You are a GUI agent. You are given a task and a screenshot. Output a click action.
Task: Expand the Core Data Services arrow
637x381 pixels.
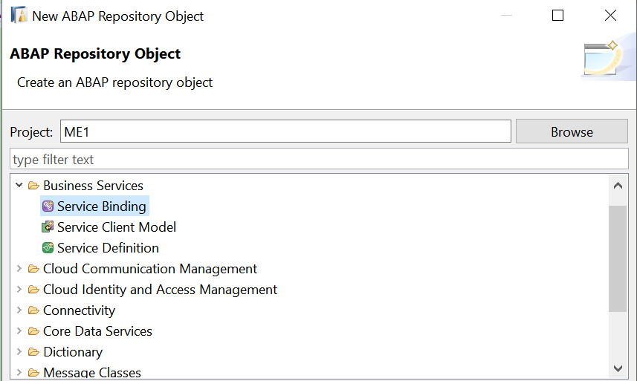pos(19,330)
